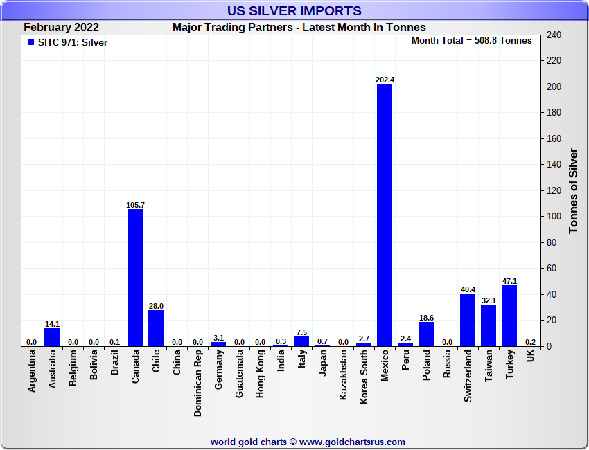This screenshot has width=589, height=450.
Task: Click the SITC 971: Silver legend text
Action: pos(73,43)
